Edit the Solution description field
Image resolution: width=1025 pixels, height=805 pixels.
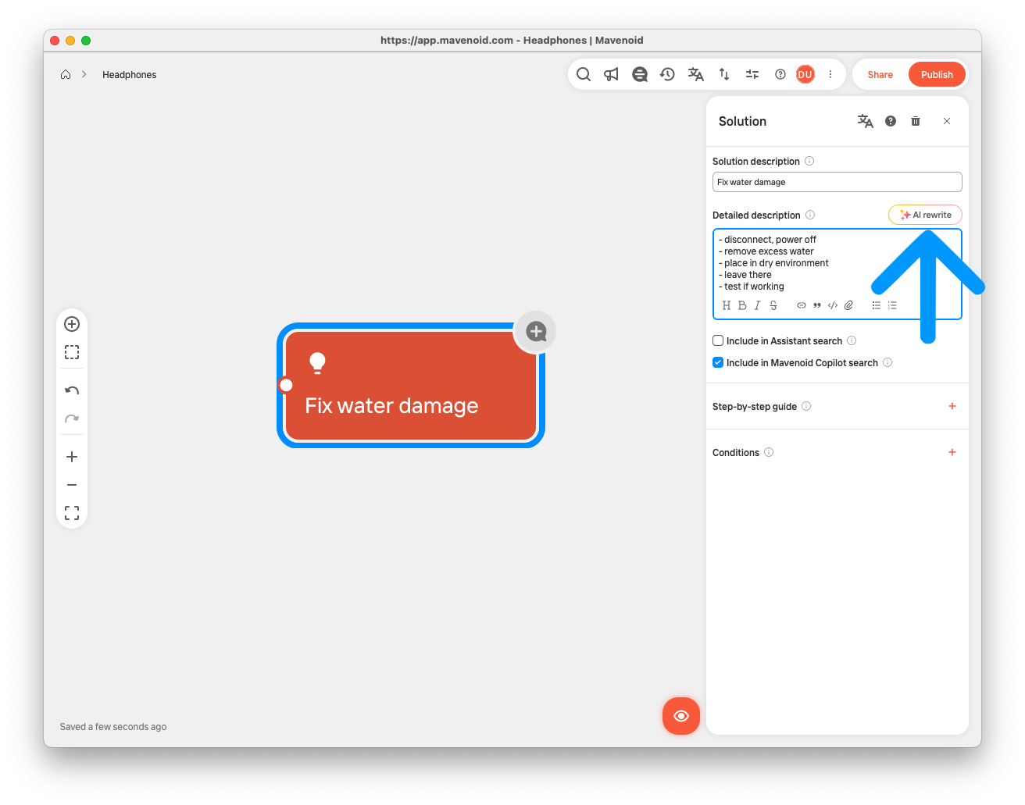[837, 182]
